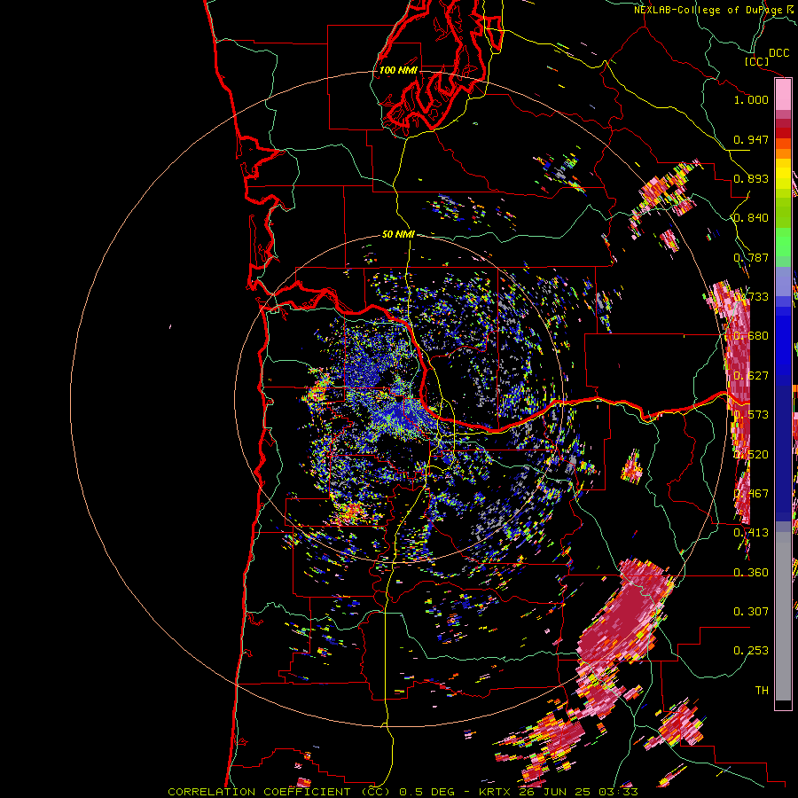This screenshot has height=798, width=798.
Task: Select the 0.253 scale label
Action: [751, 651]
